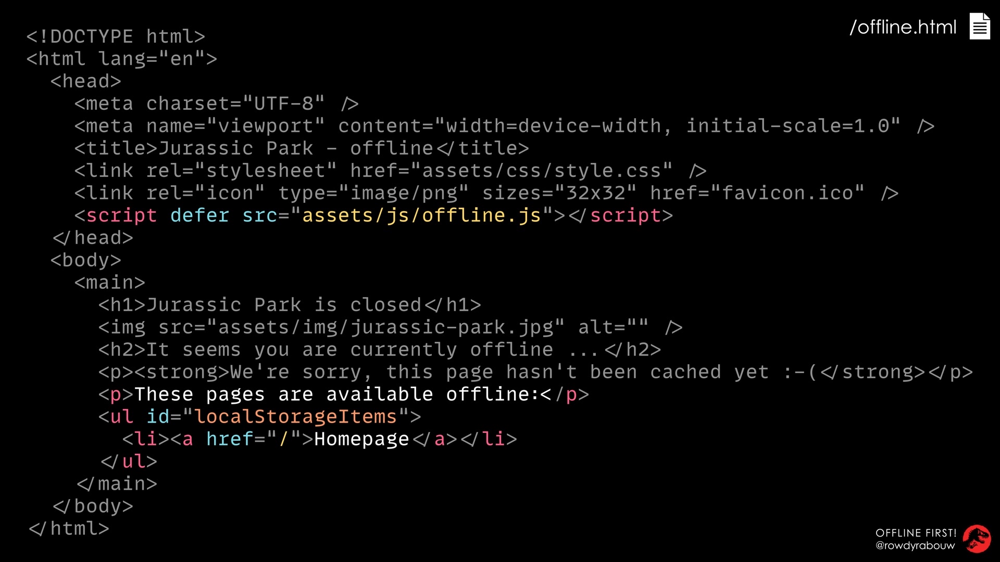Click the closing ul tag

129,462
